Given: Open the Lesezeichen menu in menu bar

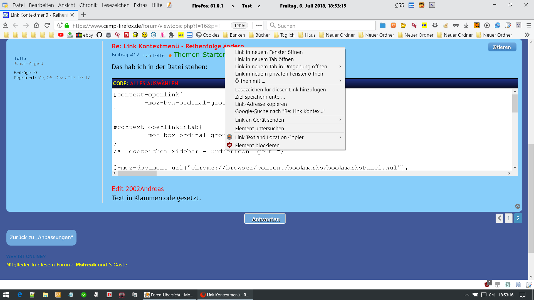Looking at the screenshot, I should 115,5.
